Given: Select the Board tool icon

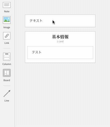Looking at the screenshot, I should pyautogui.click(x=7, y=73).
